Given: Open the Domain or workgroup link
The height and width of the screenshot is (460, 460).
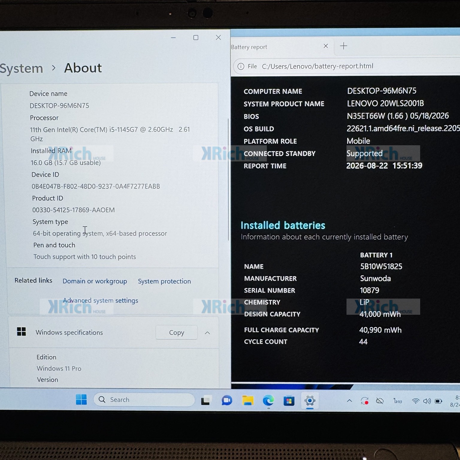Looking at the screenshot, I should (95, 281).
